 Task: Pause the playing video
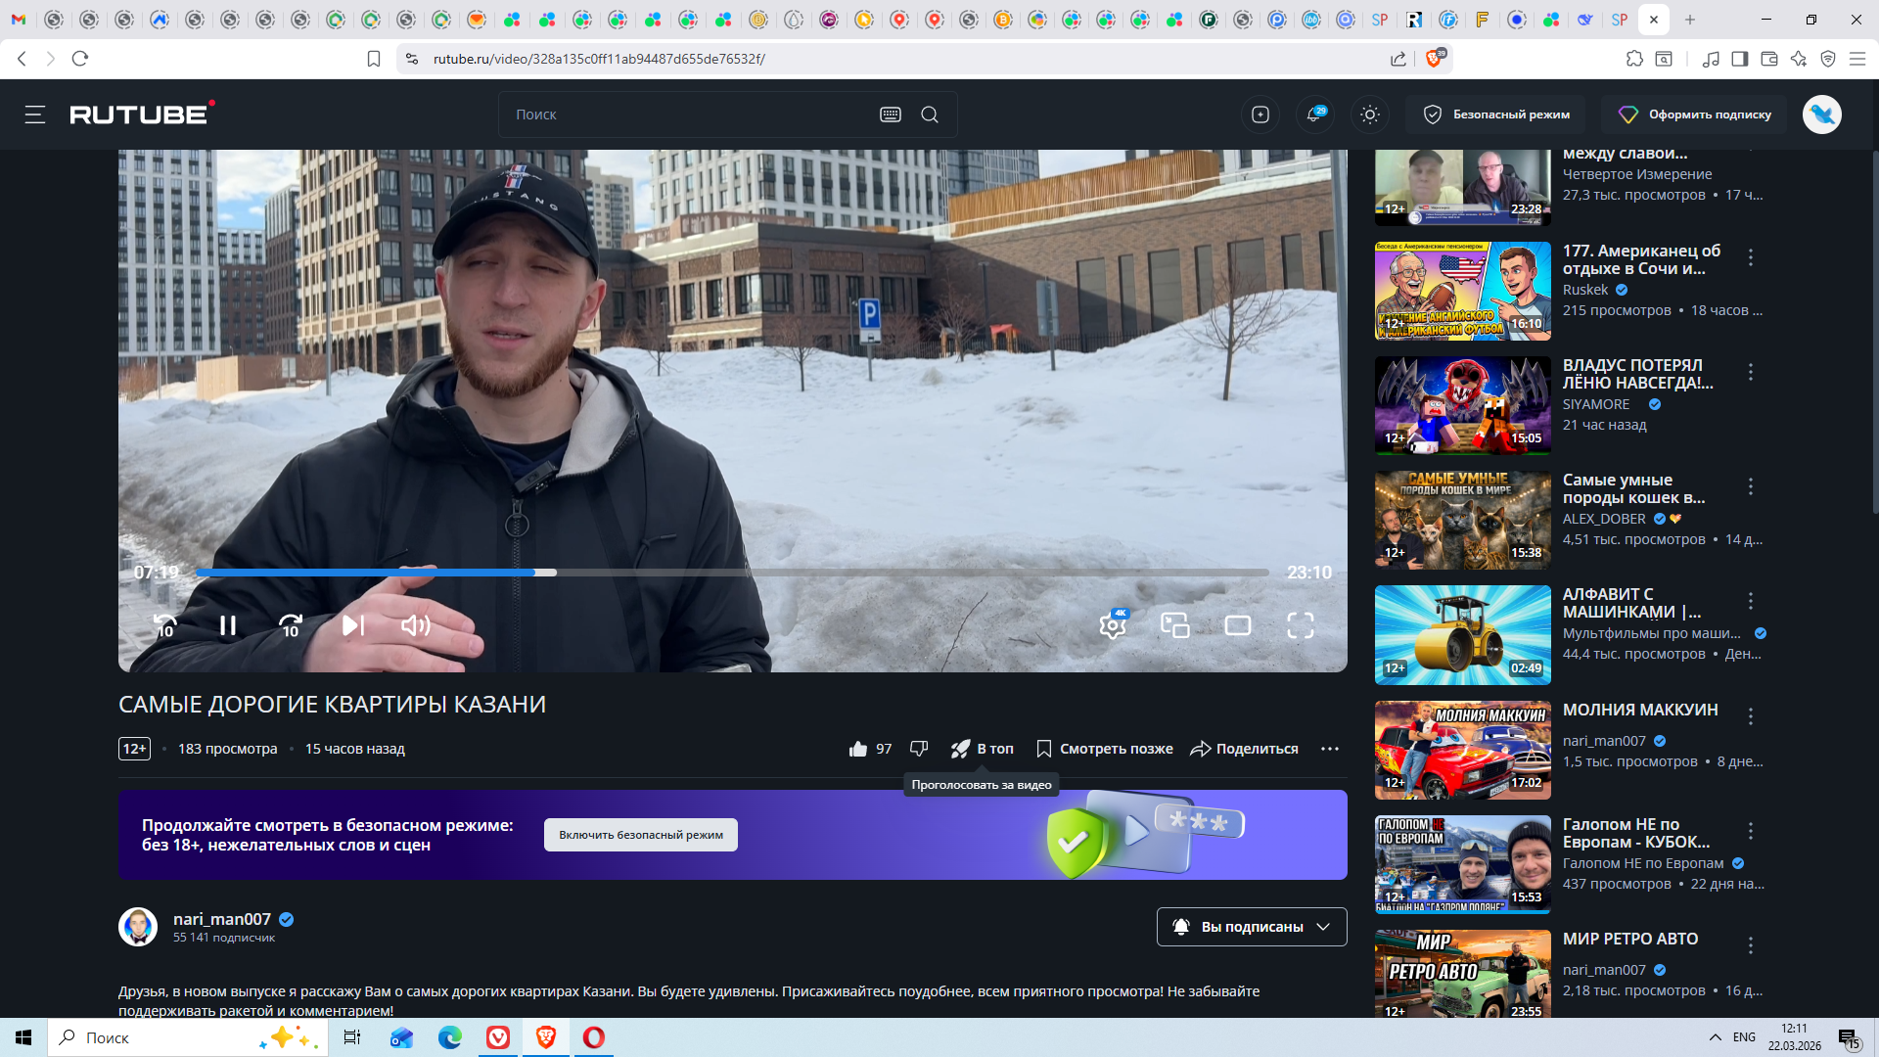tap(227, 625)
